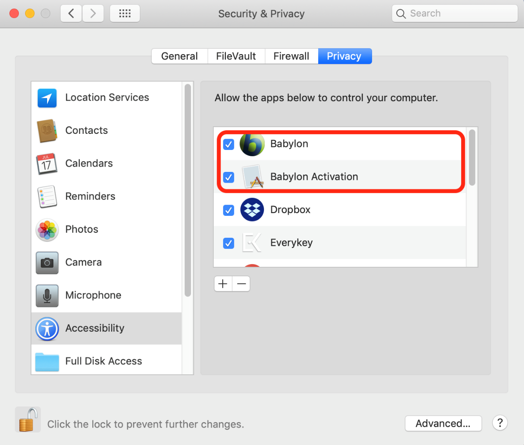Select the Microphone label in sidebar
Viewport: 524px width, 445px height.
[x=93, y=295]
